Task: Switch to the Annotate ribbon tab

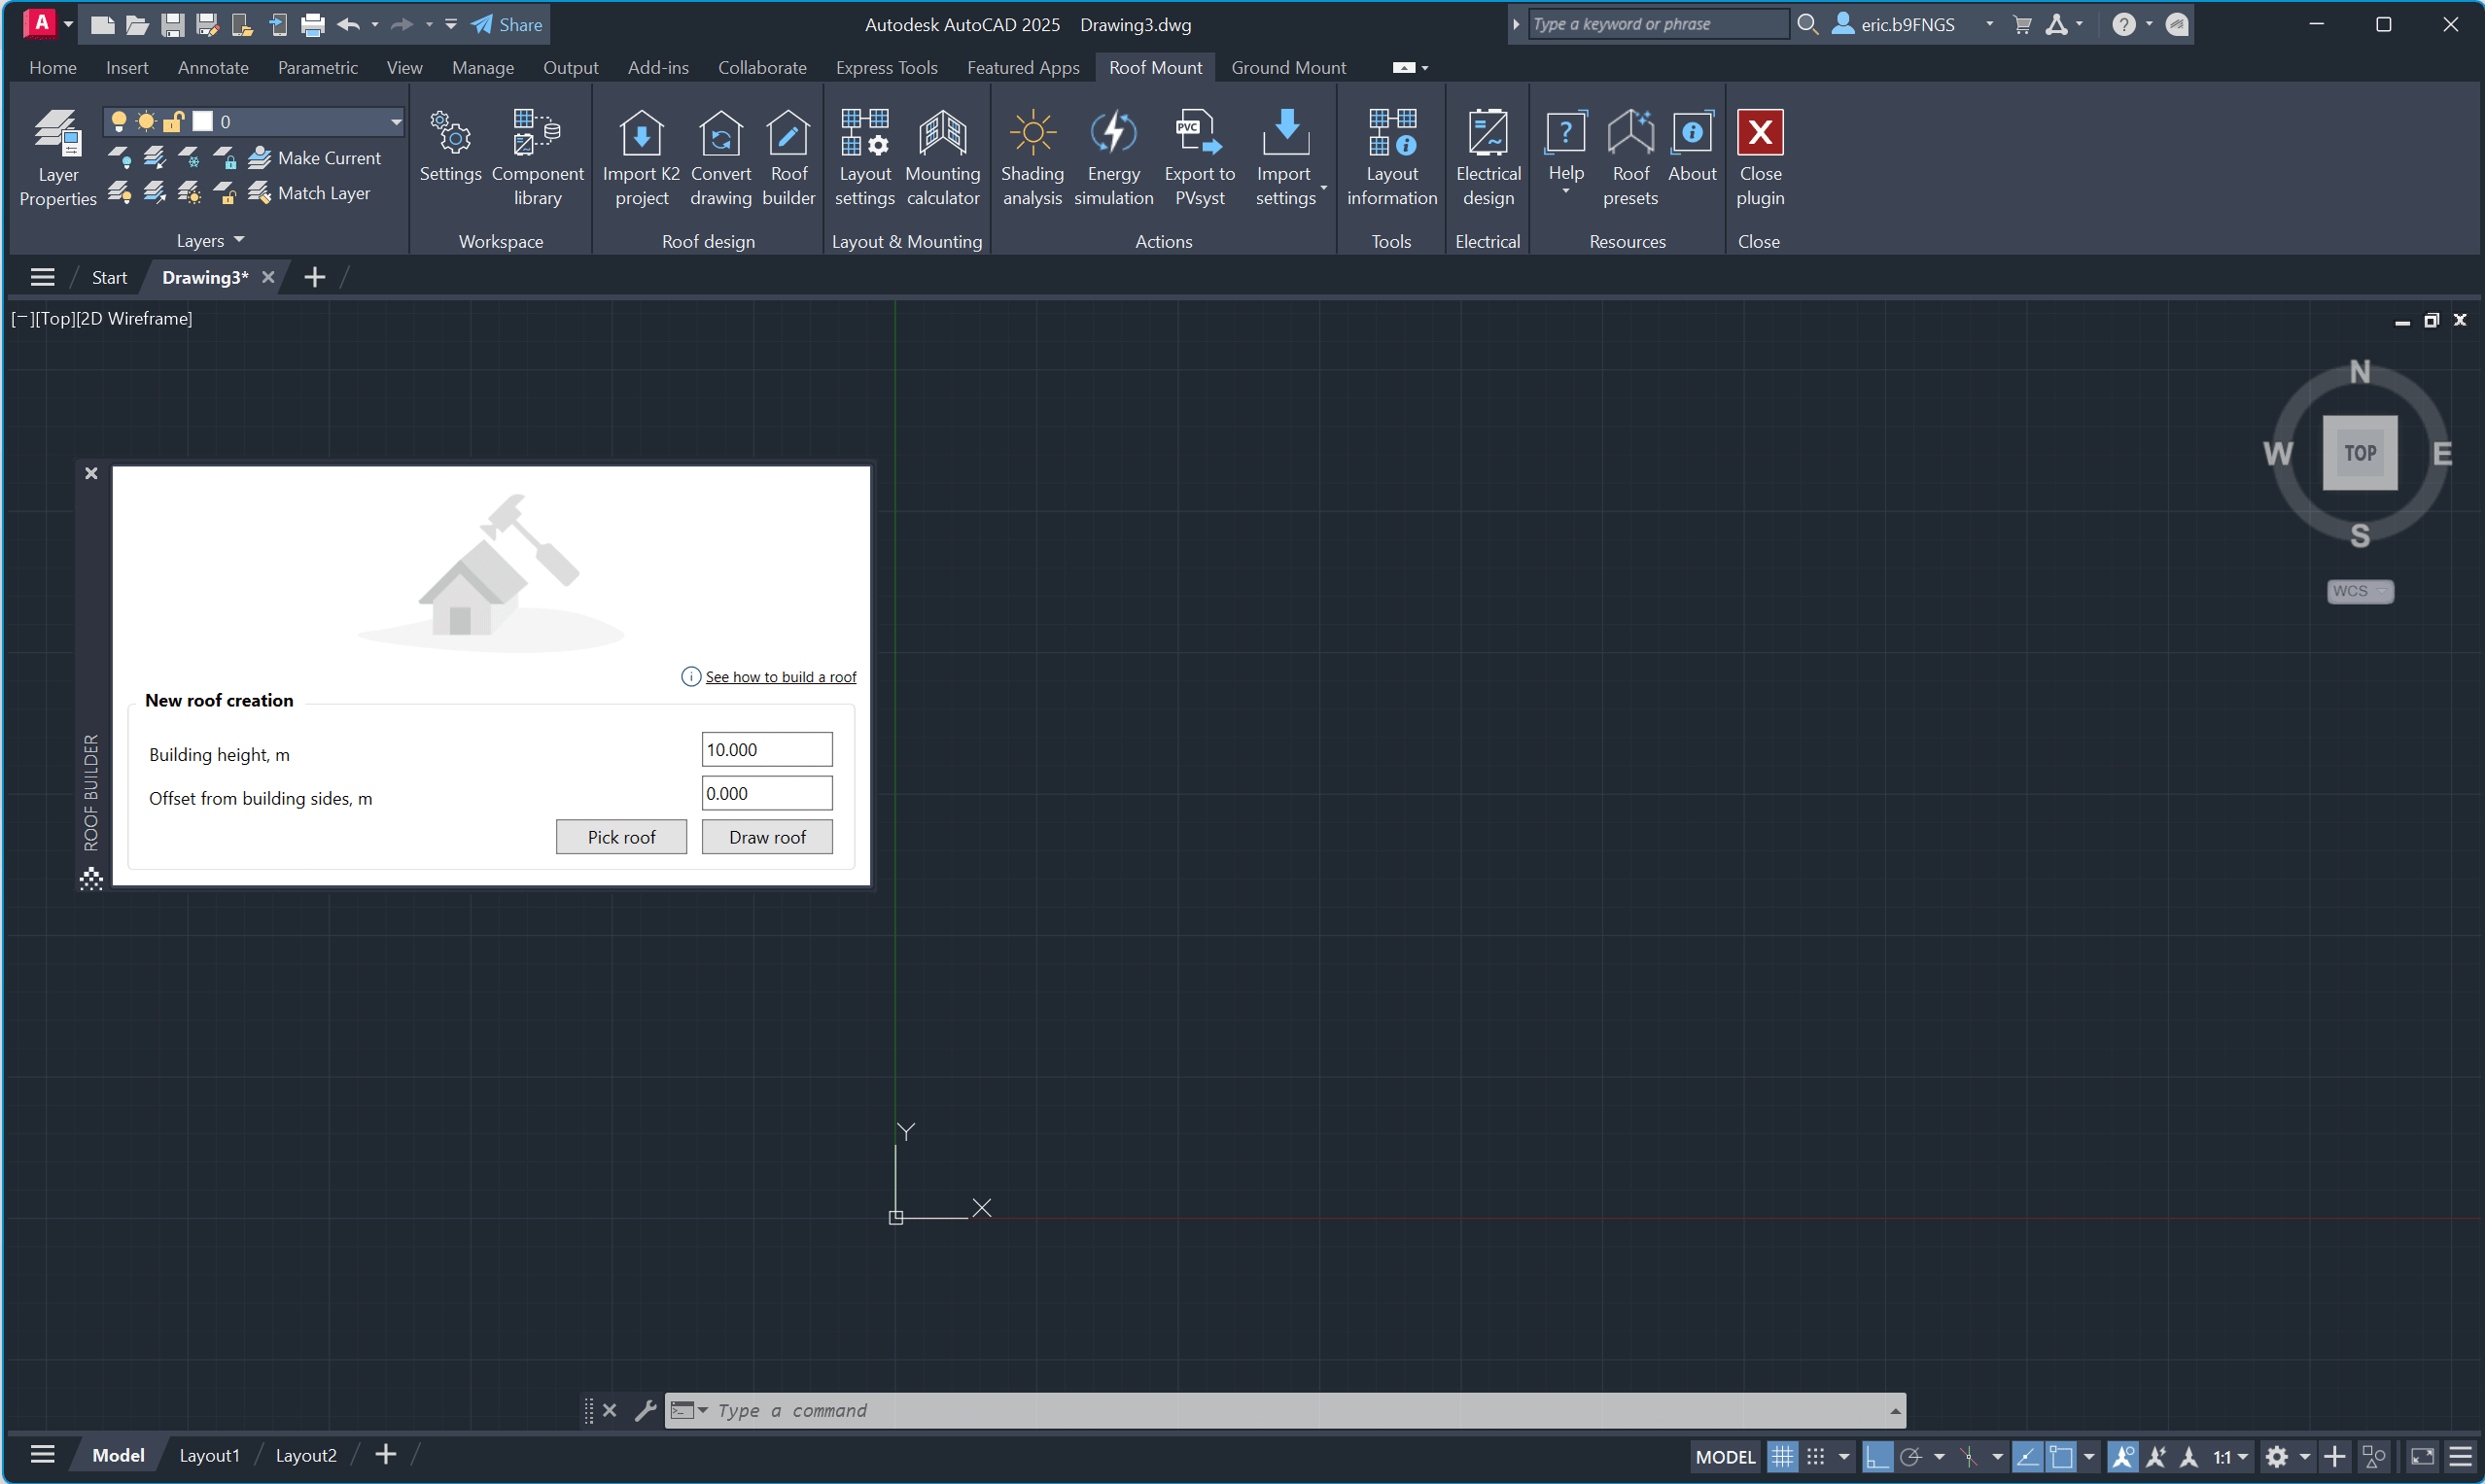Action: 213,67
